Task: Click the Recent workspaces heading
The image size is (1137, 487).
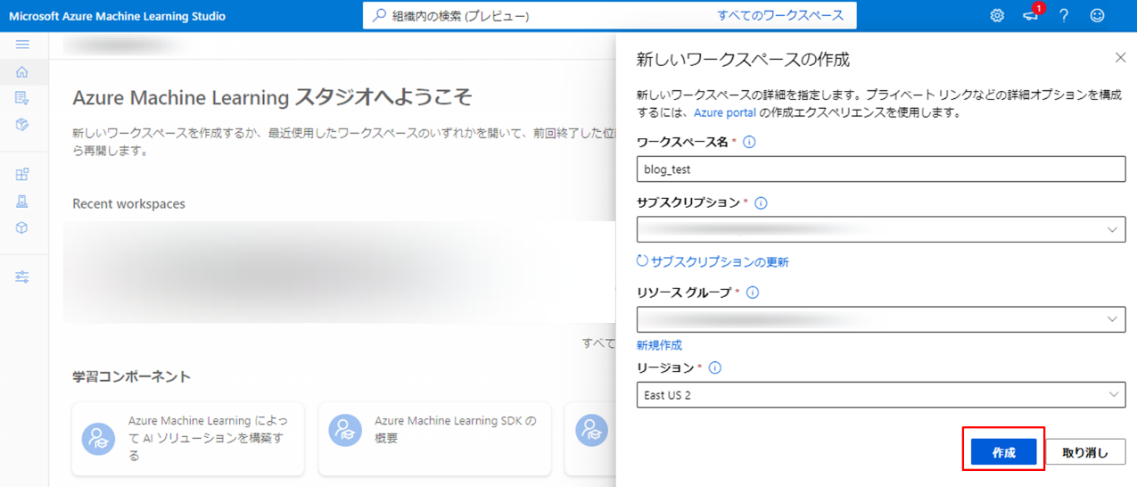Action: [x=128, y=203]
